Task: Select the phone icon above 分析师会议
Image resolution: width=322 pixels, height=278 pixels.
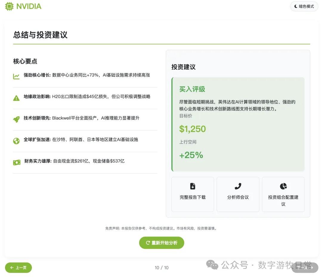Action: click(x=238, y=186)
